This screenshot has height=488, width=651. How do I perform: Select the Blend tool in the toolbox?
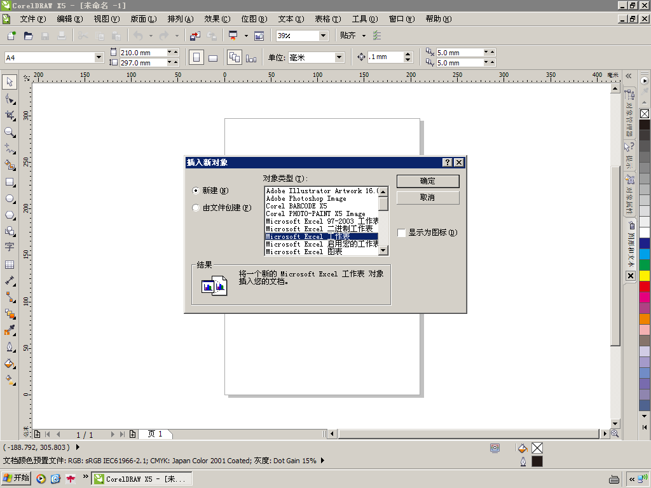coord(10,314)
